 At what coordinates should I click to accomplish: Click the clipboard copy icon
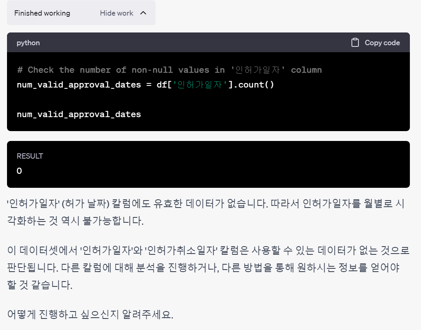pos(355,43)
